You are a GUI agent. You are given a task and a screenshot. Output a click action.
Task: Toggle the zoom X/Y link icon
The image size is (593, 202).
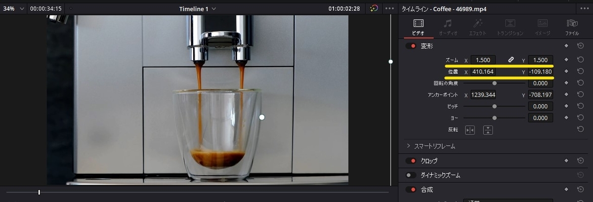click(511, 60)
